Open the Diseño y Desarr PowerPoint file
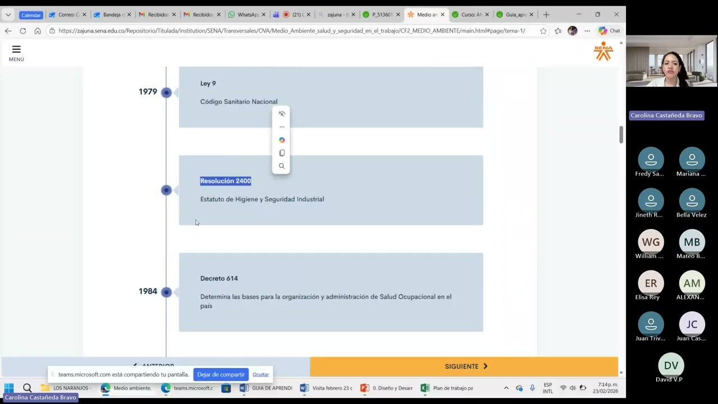 (x=387, y=388)
